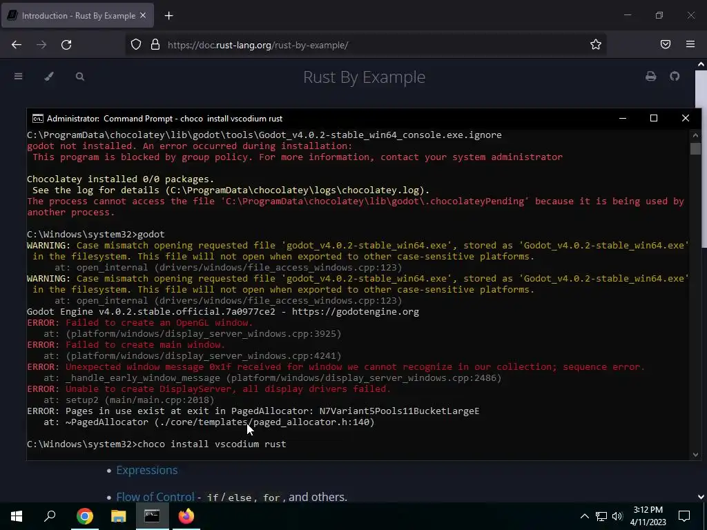Select the Introduction - Rust By Example tab
The width and height of the screenshot is (707, 530).
(x=77, y=16)
